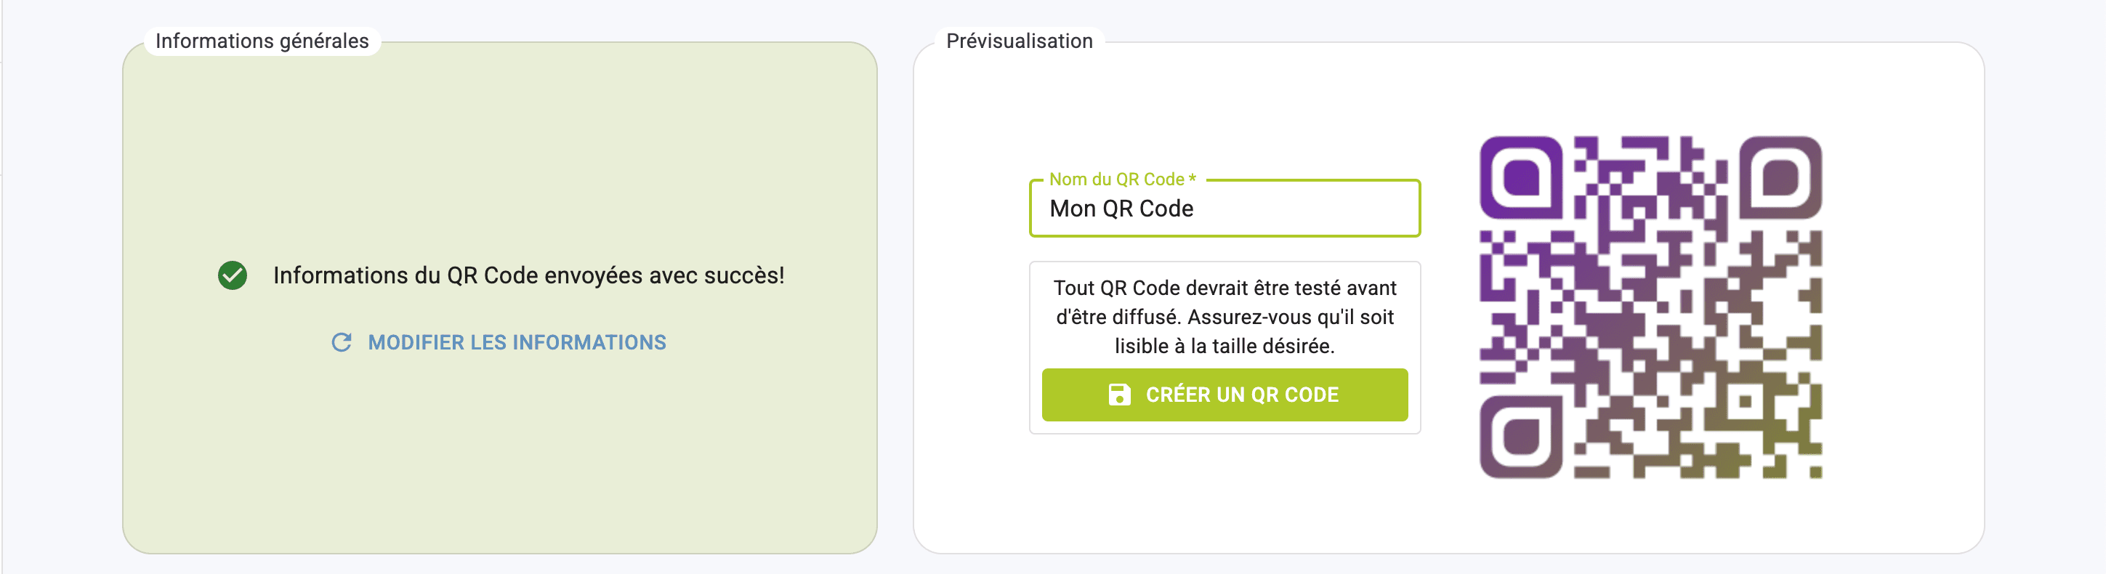Click the "envoyées avec succès" confirmation message

click(528, 275)
